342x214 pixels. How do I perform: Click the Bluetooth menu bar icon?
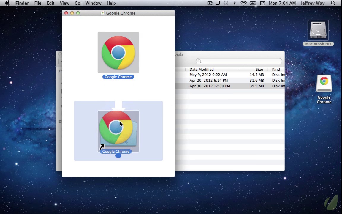tap(235, 3)
